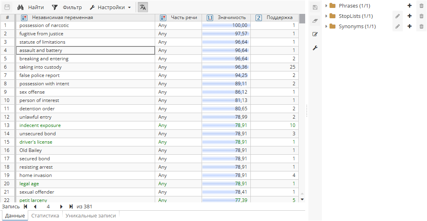
Task: Click significance value 100,00
Action: click(226, 25)
